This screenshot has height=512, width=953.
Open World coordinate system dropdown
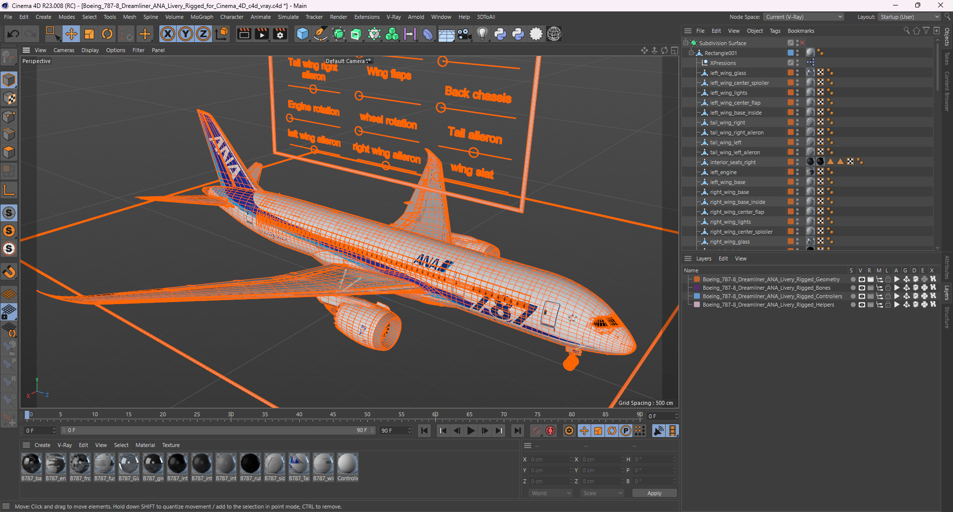tap(551, 493)
